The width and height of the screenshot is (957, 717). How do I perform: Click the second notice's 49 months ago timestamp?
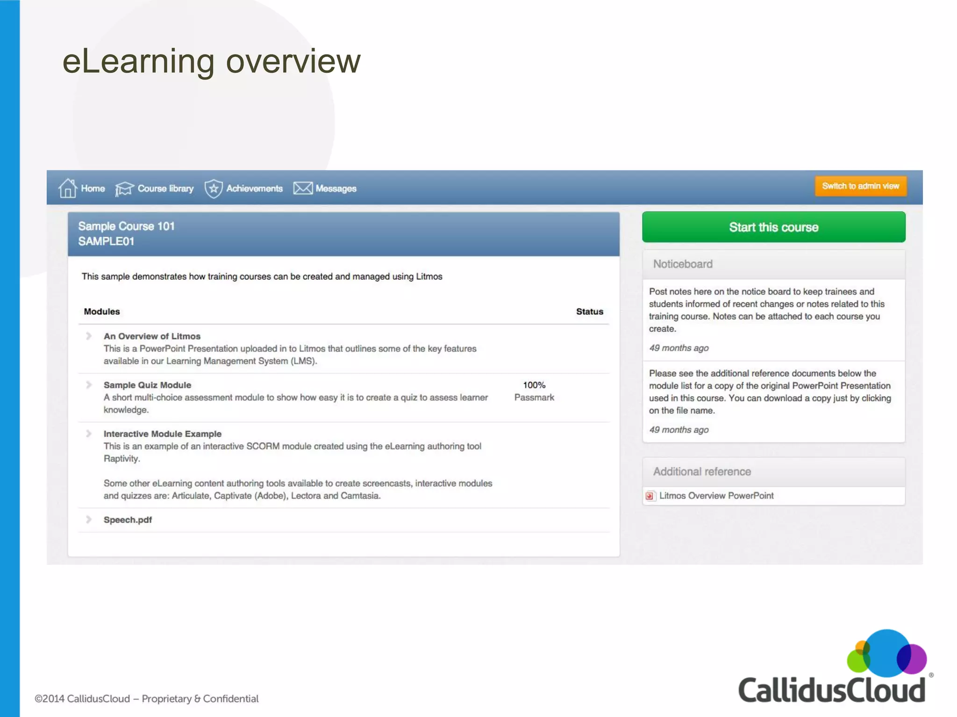tap(678, 429)
